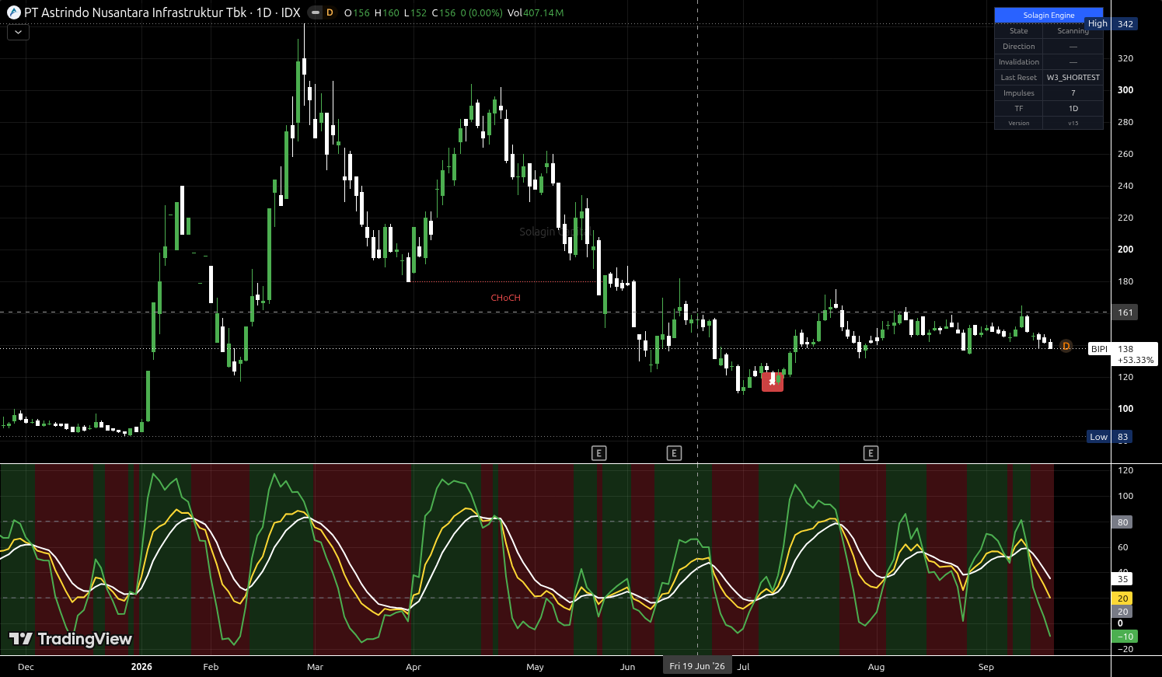This screenshot has width=1162, height=677.
Task: Click the W3_SHORTEST value cell
Action: coord(1073,78)
